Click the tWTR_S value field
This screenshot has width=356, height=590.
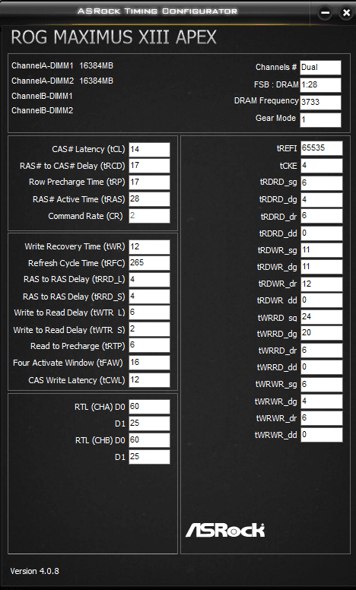pos(149,329)
